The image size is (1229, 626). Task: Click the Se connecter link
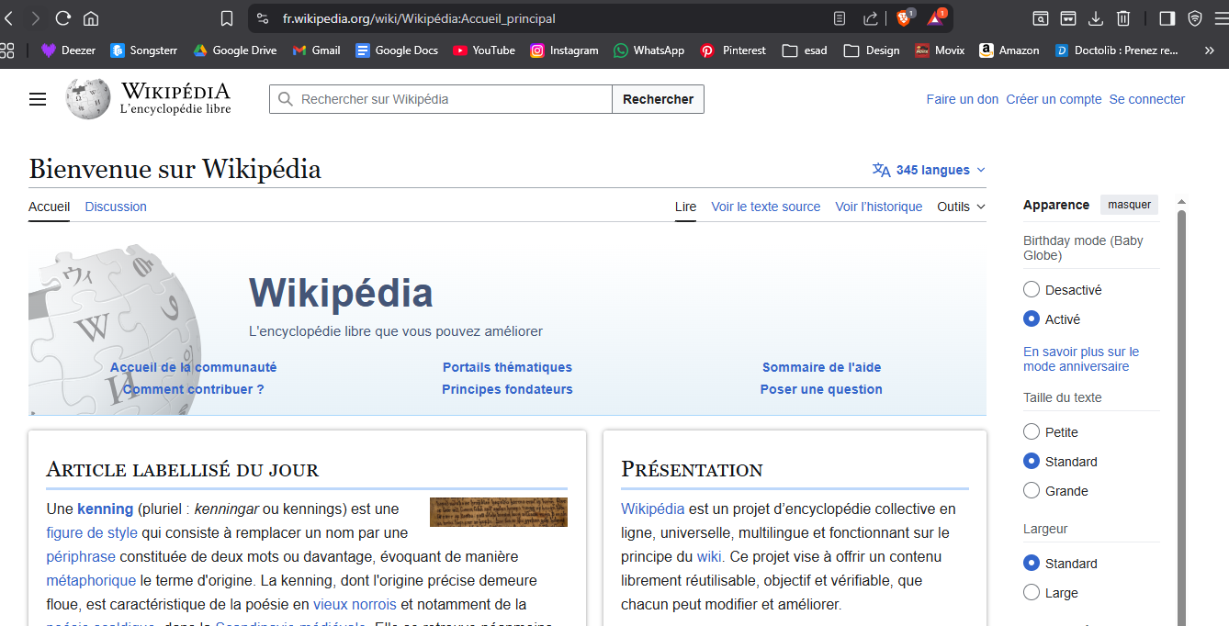click(x=1146, y=99)
